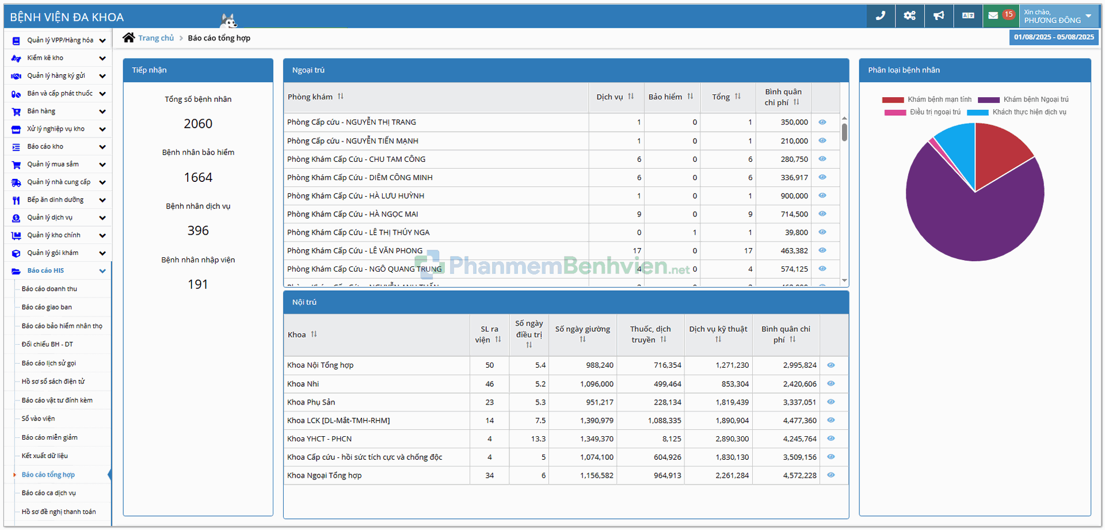Viewport: 1105px width, 530px height.
Task: View details of Khoa Nhi row
Action: coord(831,383)
